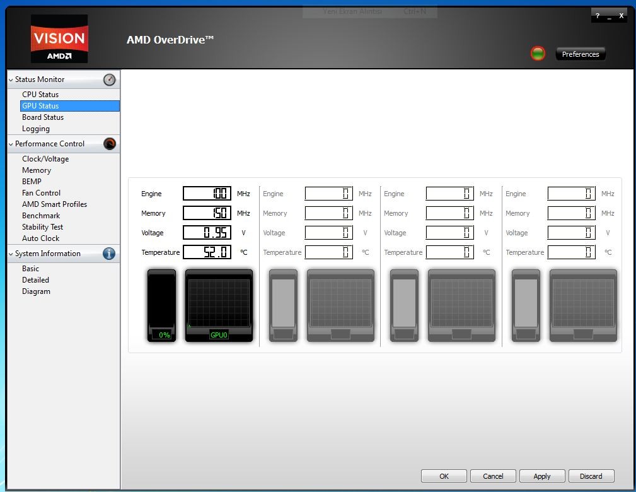
Task: Open Clock/Voltage settings
Action: (45, 159)
